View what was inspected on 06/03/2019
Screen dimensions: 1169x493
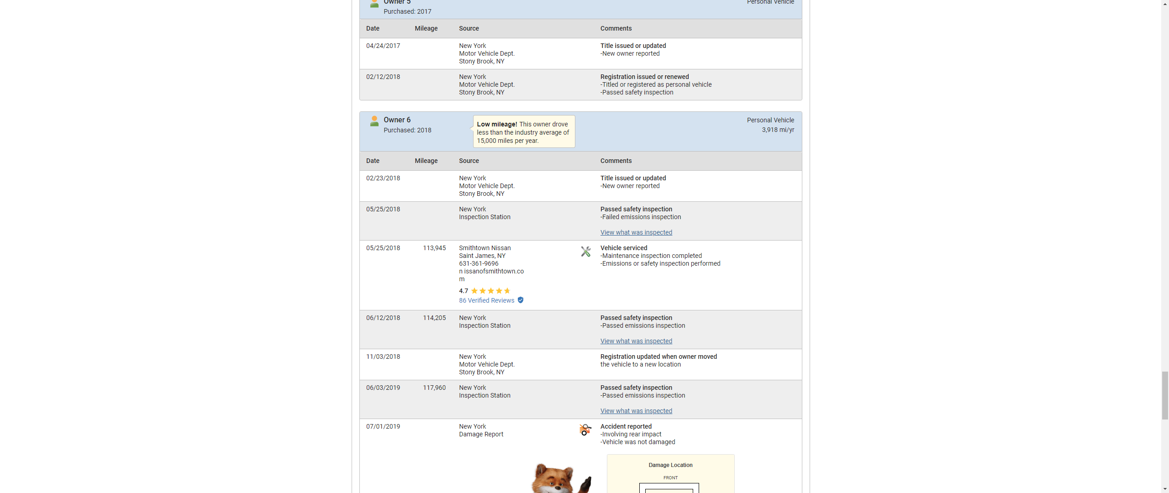(636, 411)
